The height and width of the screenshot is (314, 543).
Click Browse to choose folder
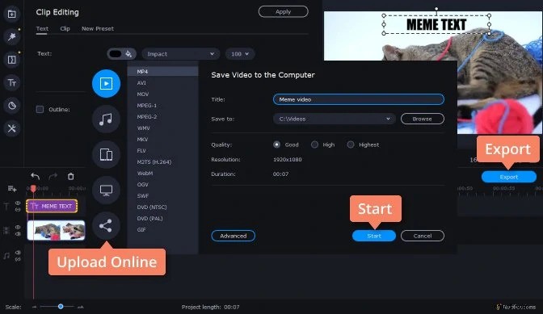click(x=423, y=119)
